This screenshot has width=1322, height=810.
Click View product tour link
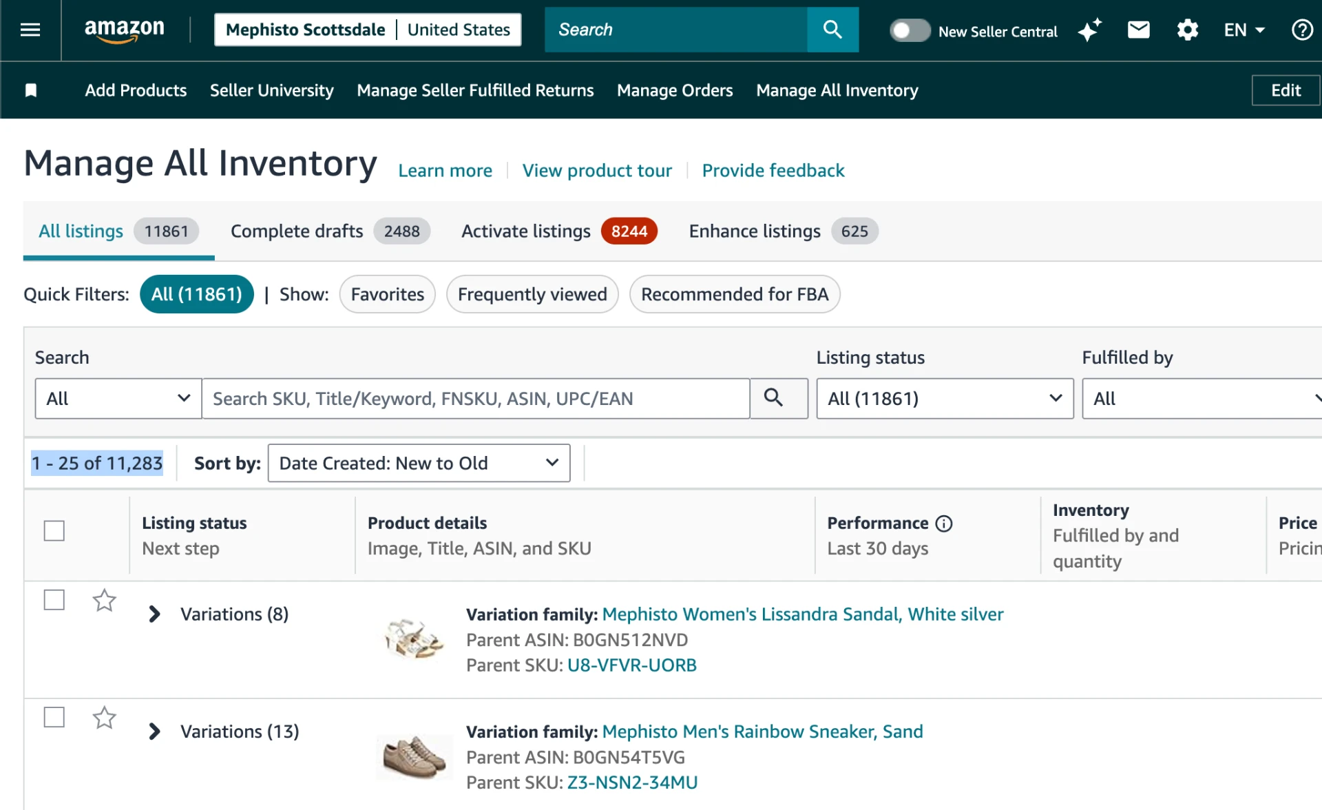pos(597,170)
